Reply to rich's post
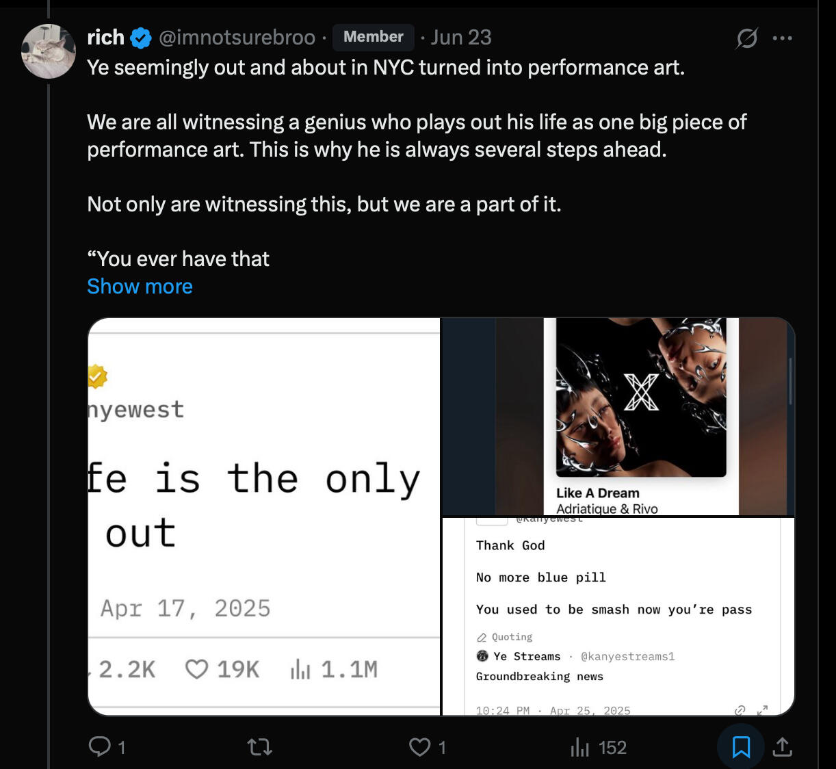The image size is (836, 769). (100, 746)
